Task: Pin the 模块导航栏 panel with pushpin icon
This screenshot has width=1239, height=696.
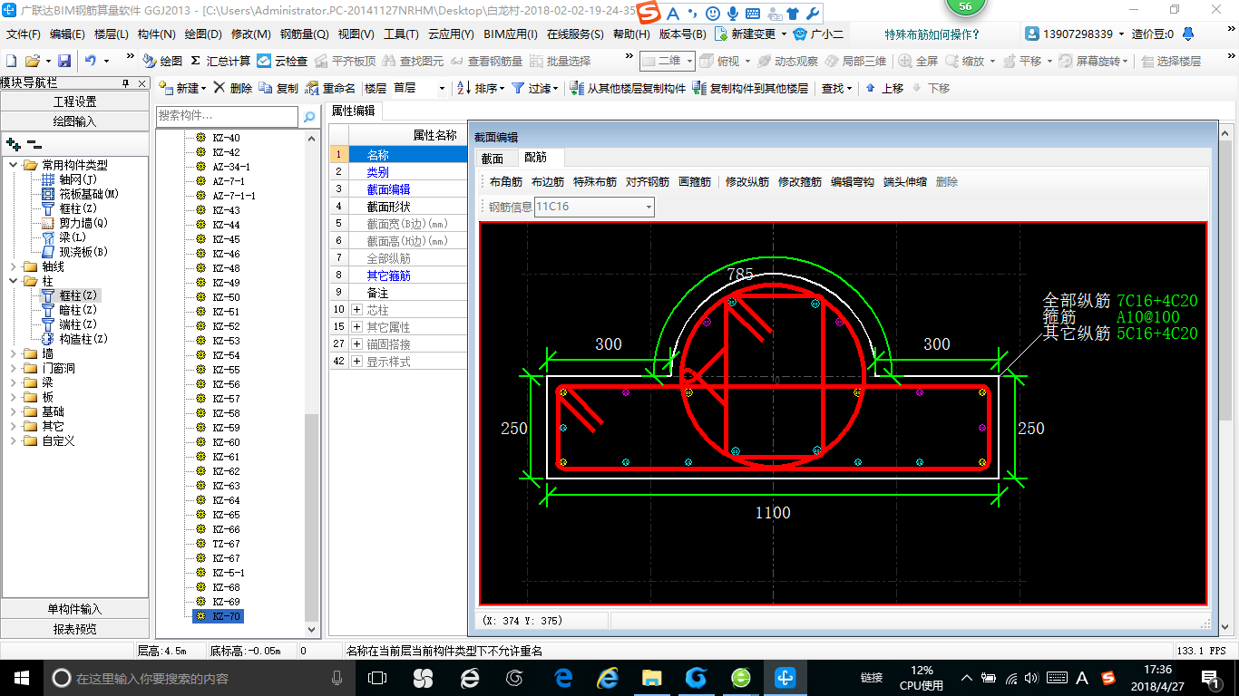Action: (126, 82)
